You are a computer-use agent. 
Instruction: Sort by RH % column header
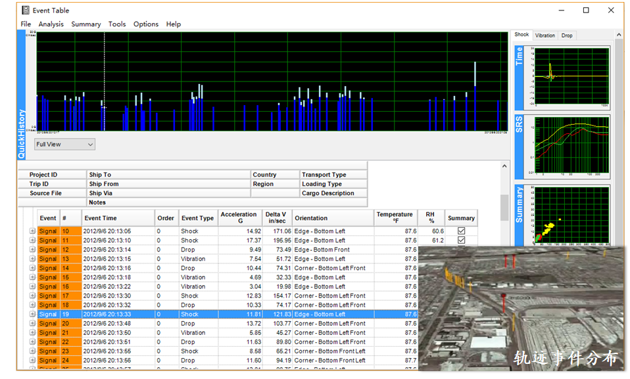[431, 218]
